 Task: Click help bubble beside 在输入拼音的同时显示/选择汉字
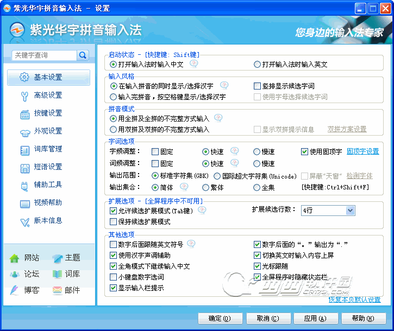pyautogui.click(x=224, y=86)
